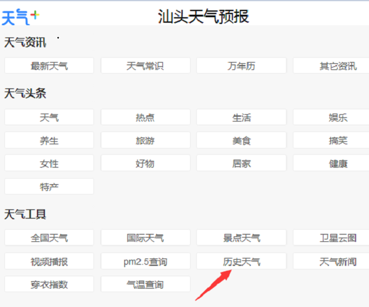Choose 美食 category
369x307 pixels.
pos(242,140)
